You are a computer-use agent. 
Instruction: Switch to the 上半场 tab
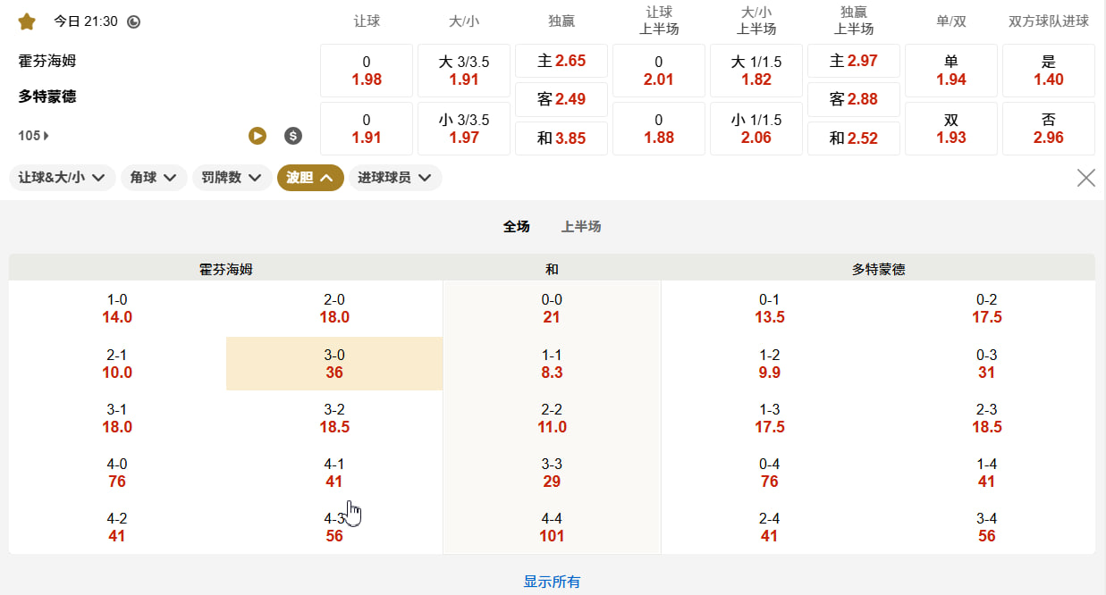point(581,227)
